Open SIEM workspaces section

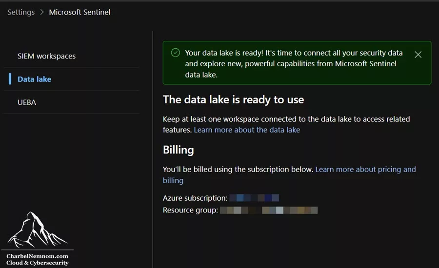pos(46,56)
